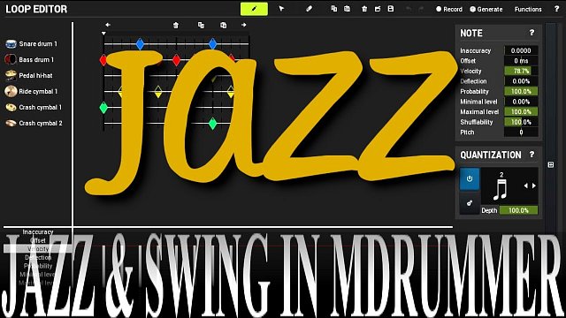Click the undo arrow icon
This screenshot has height=318, width=566.
pyautogui.click(x=409, y=9)
